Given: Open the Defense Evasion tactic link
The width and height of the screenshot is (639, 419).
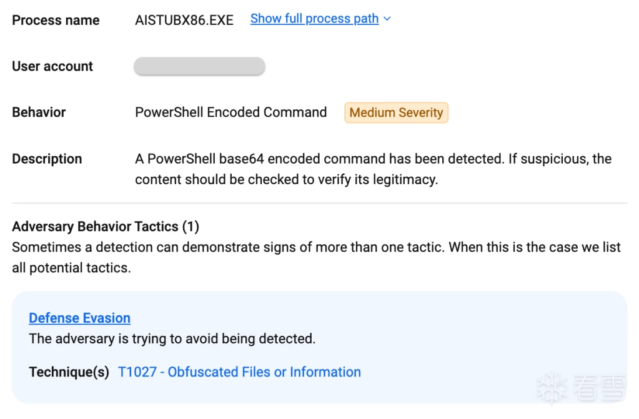Looking at the screenshot, I should click(x=79, y=318).
